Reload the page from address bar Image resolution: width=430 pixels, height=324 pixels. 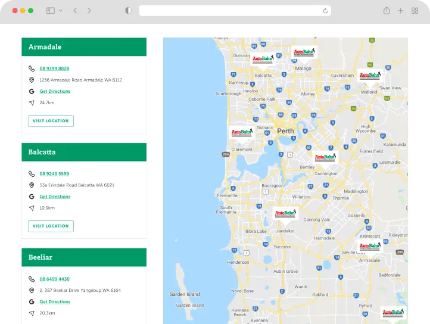tap(325, 11)
